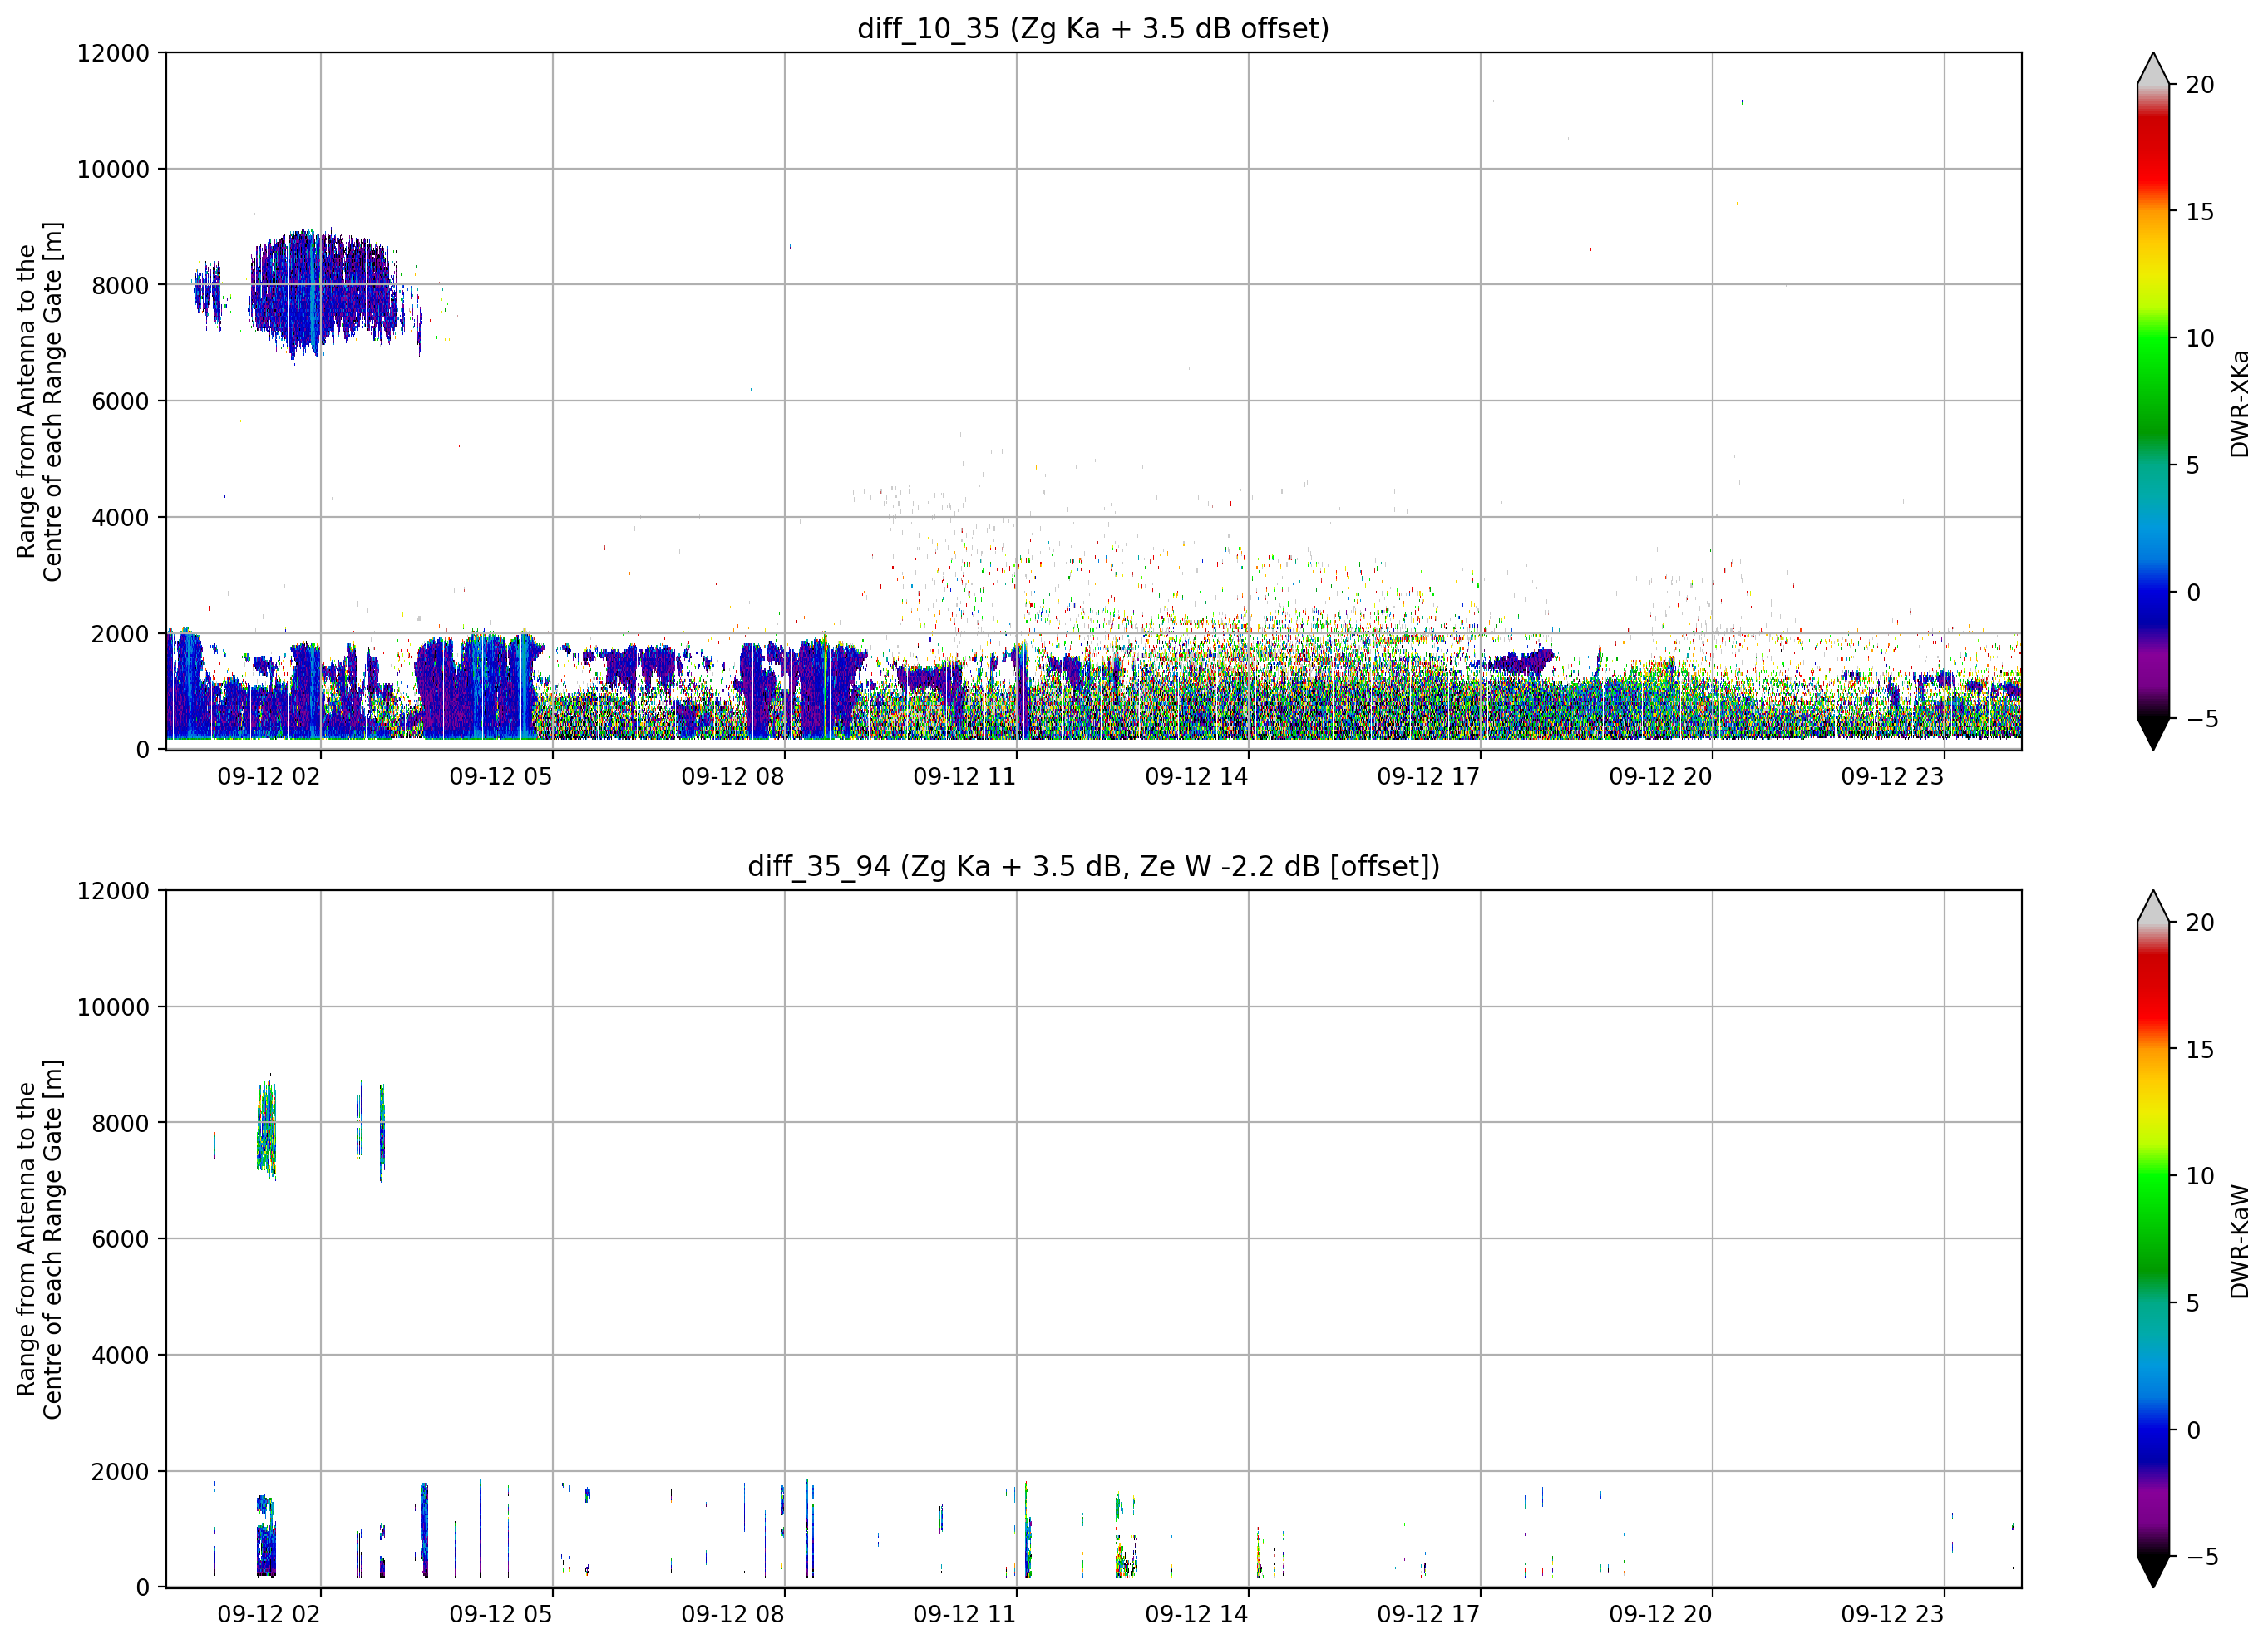Click the 10000 y-tick in diff_10_35 plot
The height and width of the screenshot is (1644, 2268).
(113, 170)
